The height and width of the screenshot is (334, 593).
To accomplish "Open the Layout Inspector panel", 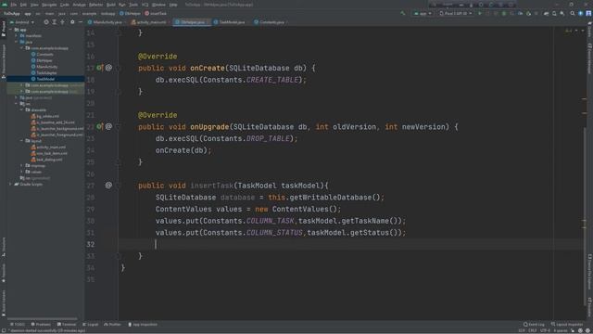I will [x=567, y=325].
